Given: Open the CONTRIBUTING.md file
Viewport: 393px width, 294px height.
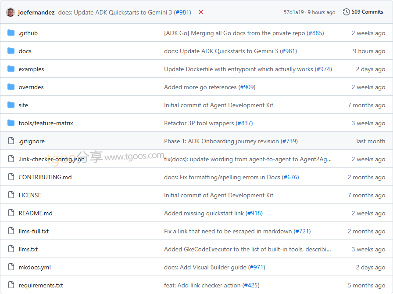Looking at the screenshot, I should click(45, 177).
